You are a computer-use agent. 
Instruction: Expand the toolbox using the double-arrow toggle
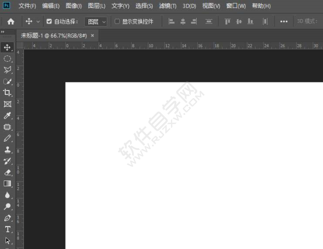[3, 32]
